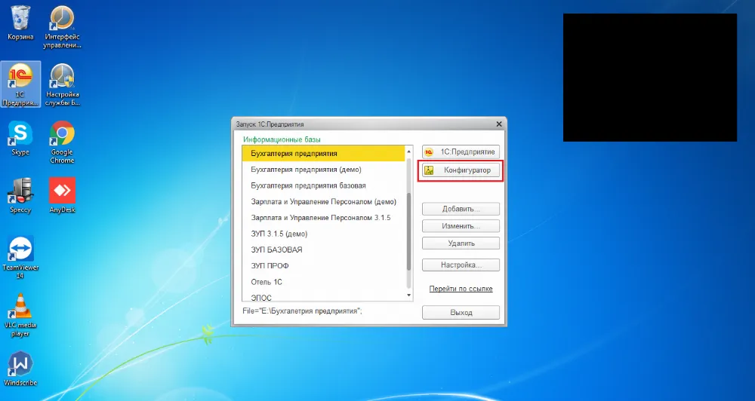Launch Skype from the desktop
Screen dimensions: 755x401
20,139
